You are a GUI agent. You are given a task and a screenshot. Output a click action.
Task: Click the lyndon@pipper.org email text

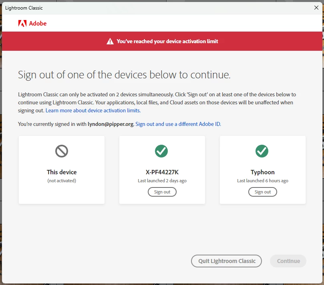click(x=111, y=124)
